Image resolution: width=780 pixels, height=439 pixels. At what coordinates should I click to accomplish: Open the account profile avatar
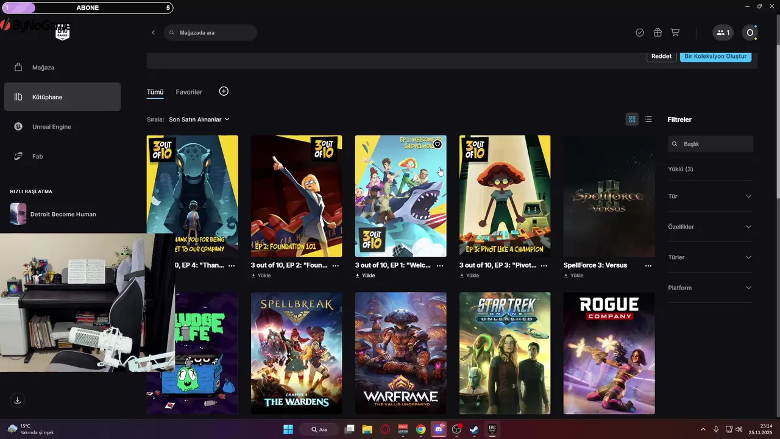[750, 32]
